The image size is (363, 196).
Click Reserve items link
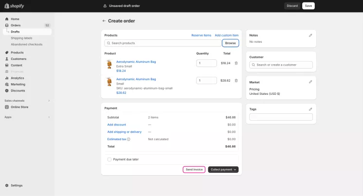click(201, 35)
